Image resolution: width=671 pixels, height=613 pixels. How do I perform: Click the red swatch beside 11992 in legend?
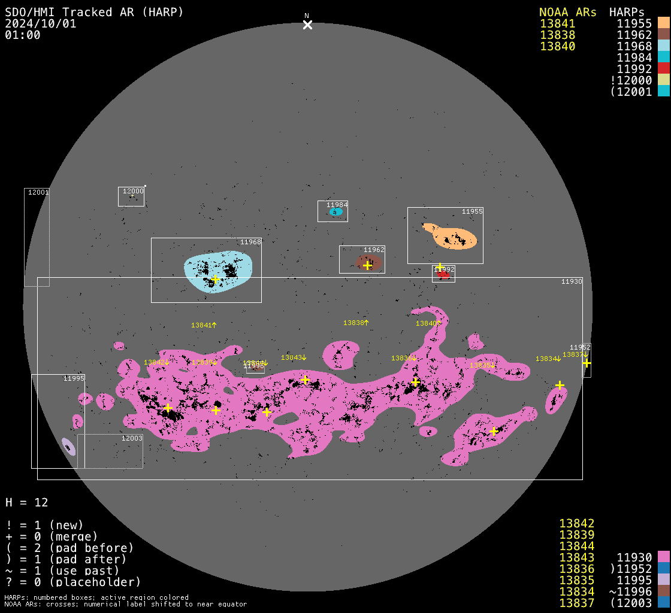(663, 68)
